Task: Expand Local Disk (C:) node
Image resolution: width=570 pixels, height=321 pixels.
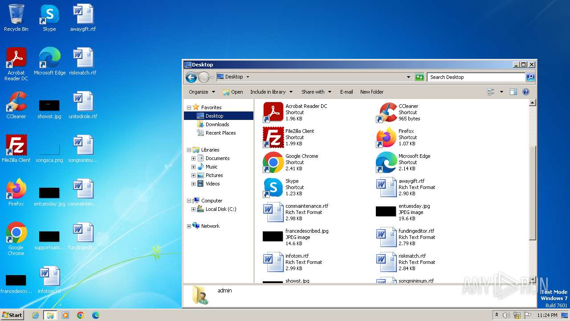Action: pyautogui.click(x=194, y=209)
